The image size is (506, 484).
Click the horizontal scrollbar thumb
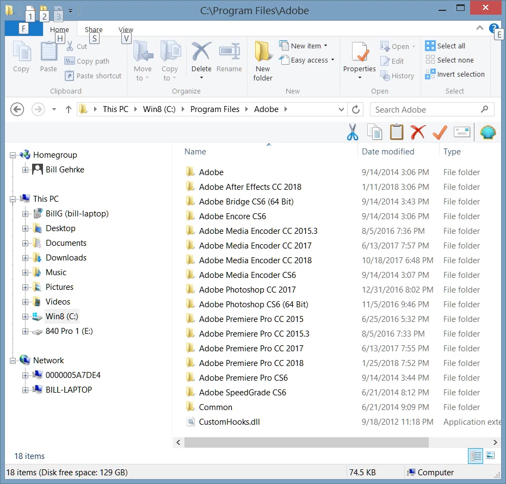(x=306, y=443)
